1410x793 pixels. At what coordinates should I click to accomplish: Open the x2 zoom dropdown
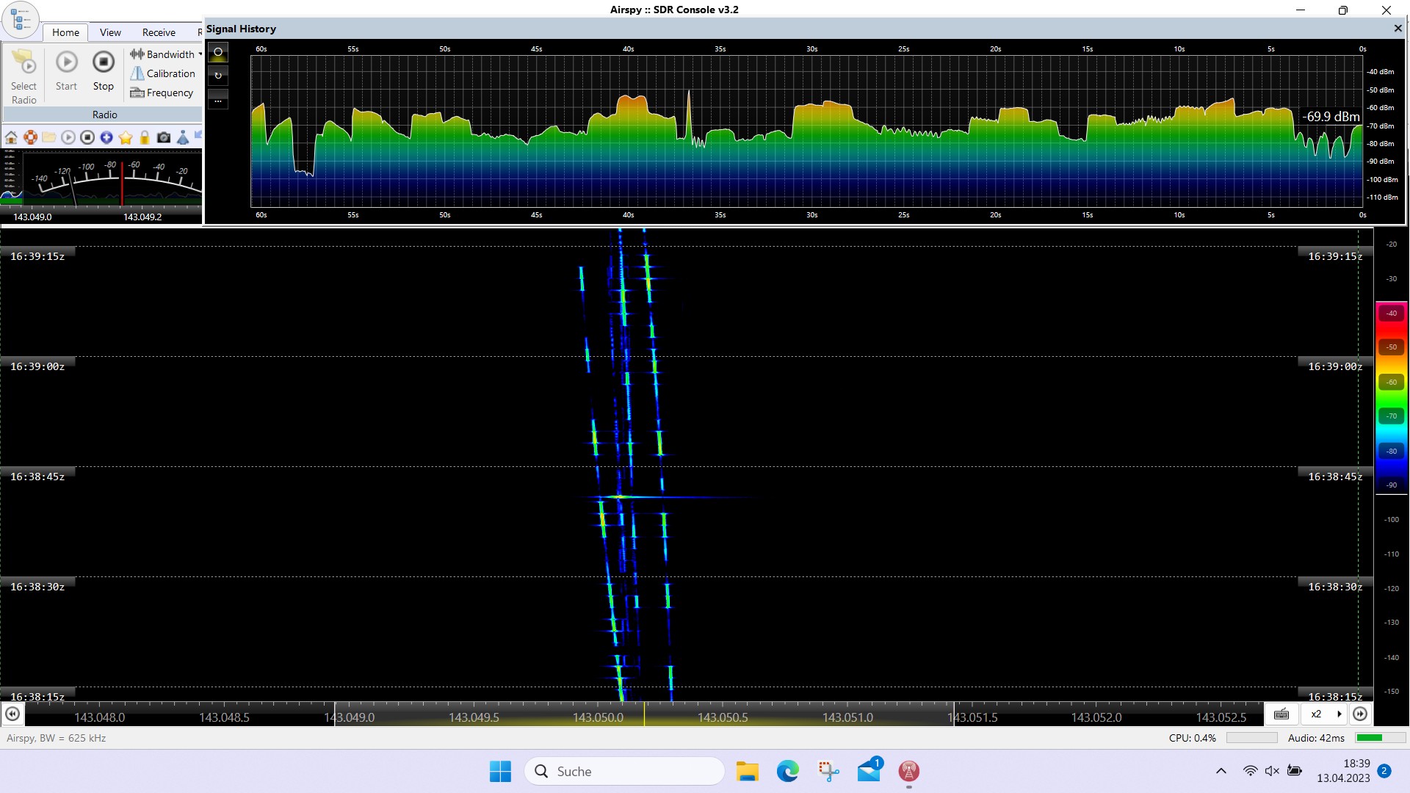1324,714
